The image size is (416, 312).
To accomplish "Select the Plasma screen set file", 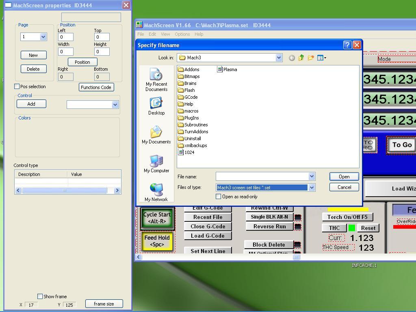I will click(x=227, y=69).
